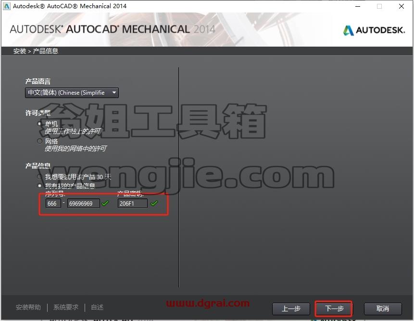This screenshot has width=414, height=321.
Task: Click the 安装 breadcrumb text
Action: 20,51
